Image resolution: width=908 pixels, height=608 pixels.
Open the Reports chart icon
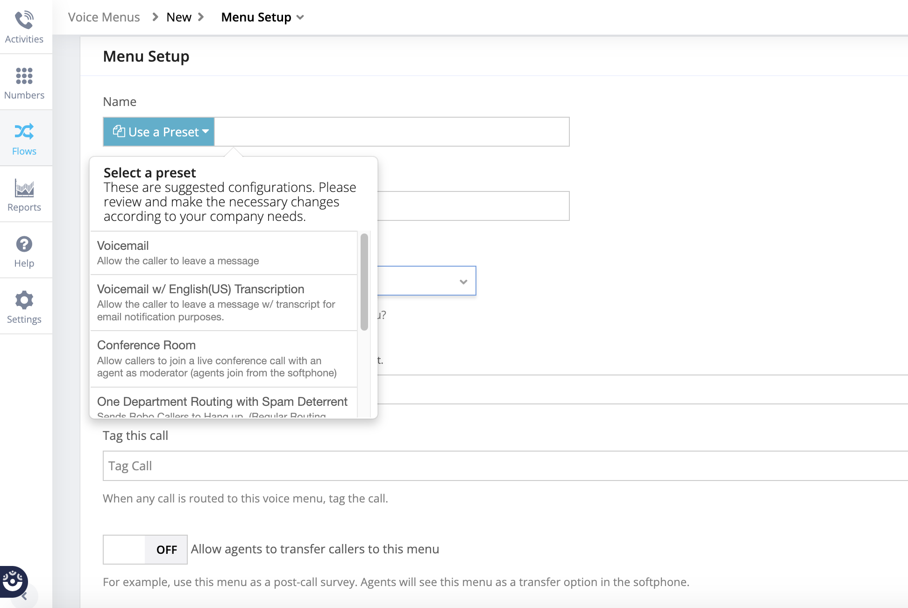tap(24, 188)
